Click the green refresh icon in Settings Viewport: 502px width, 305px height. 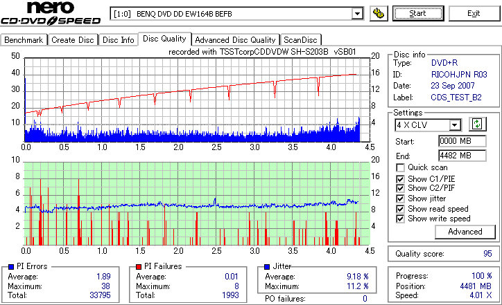click(x=477, y=124)
